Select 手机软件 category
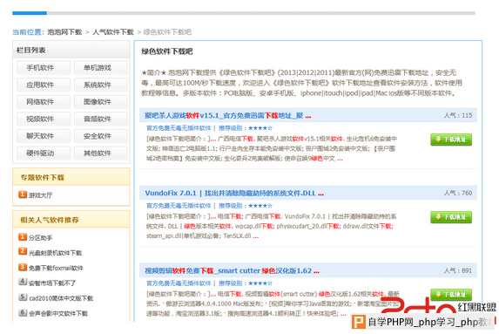Image resolution: width=499 pixels, height=334 pixels. click(x=44, y=68)
